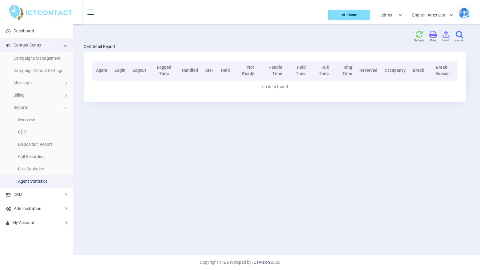Click the Print icon
Screen dimensions: 480x270
[433, 34]
